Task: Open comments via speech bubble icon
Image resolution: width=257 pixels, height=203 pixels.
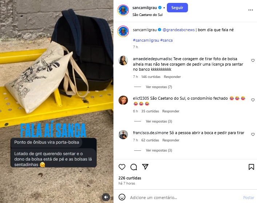Action: [133, 167]
